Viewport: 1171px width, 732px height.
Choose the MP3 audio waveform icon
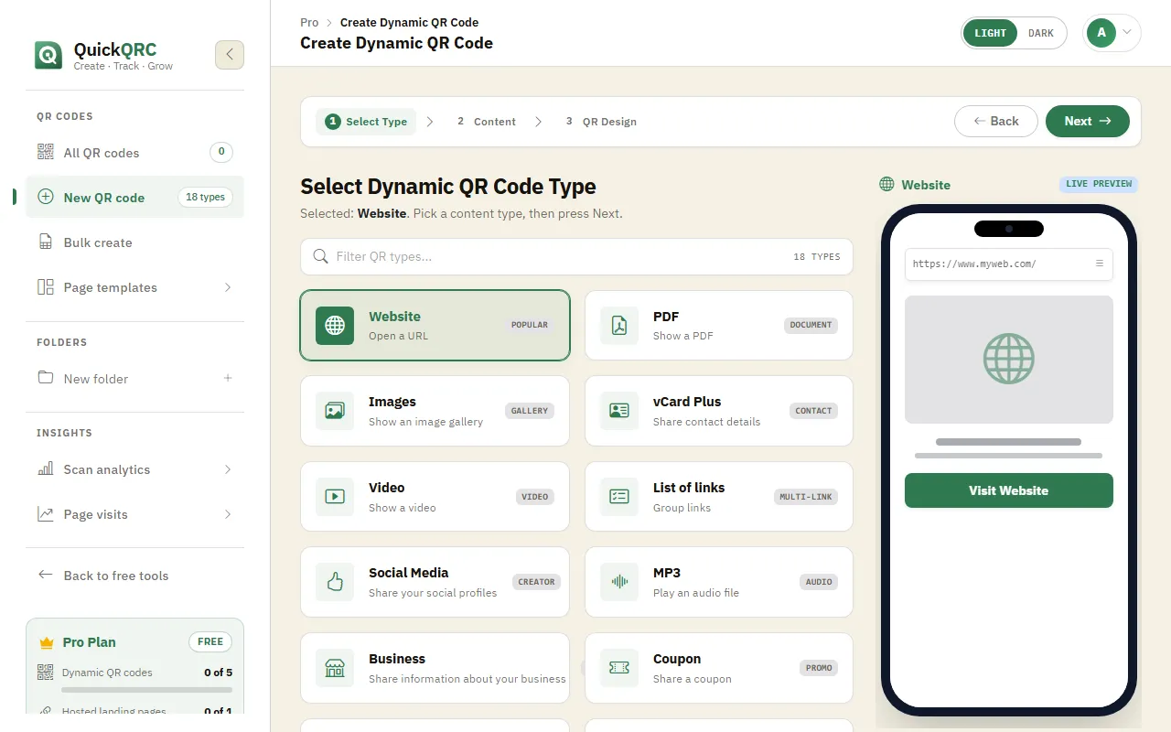619,582
